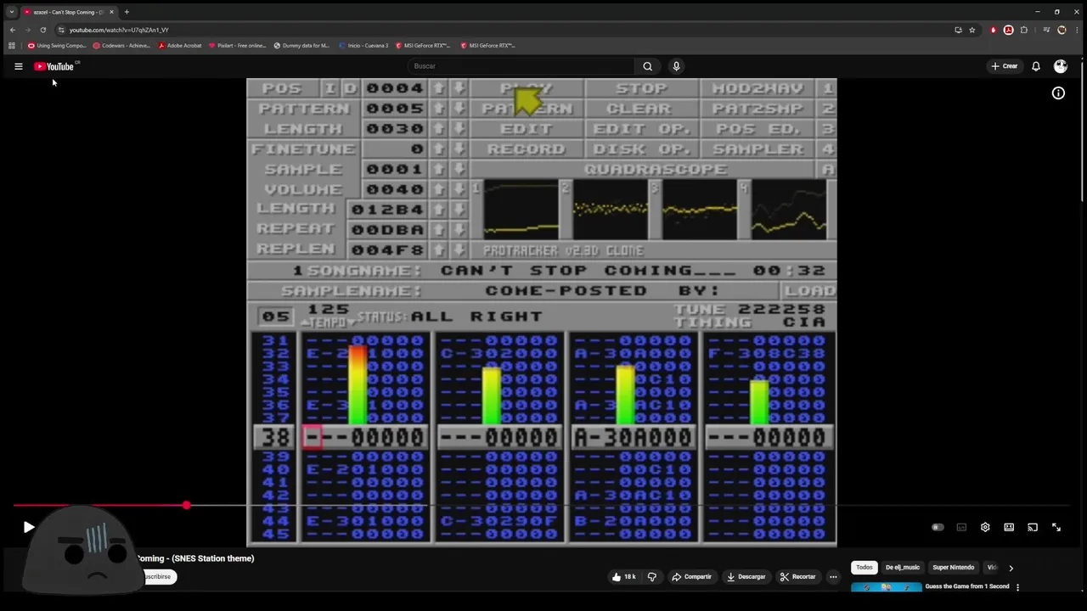1087x611 pixels.
Task: Open the Pixilart bookmark
Action: coord(237,46)
